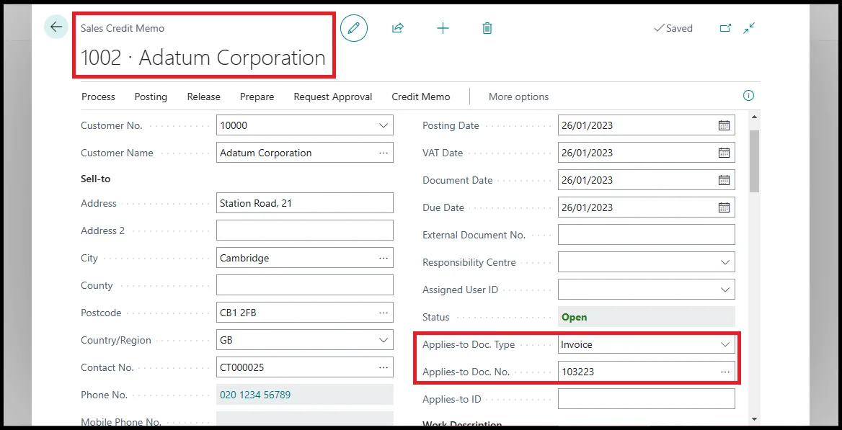Screen dimensions: 842x430
Task: Click into the Address 2 field
Action: 304,230
